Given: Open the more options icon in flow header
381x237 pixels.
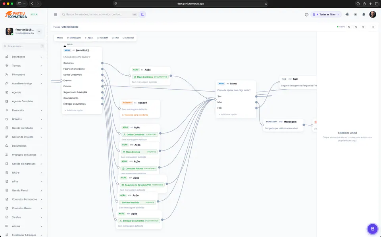Looking at the screenshot, I should [373, 27].
